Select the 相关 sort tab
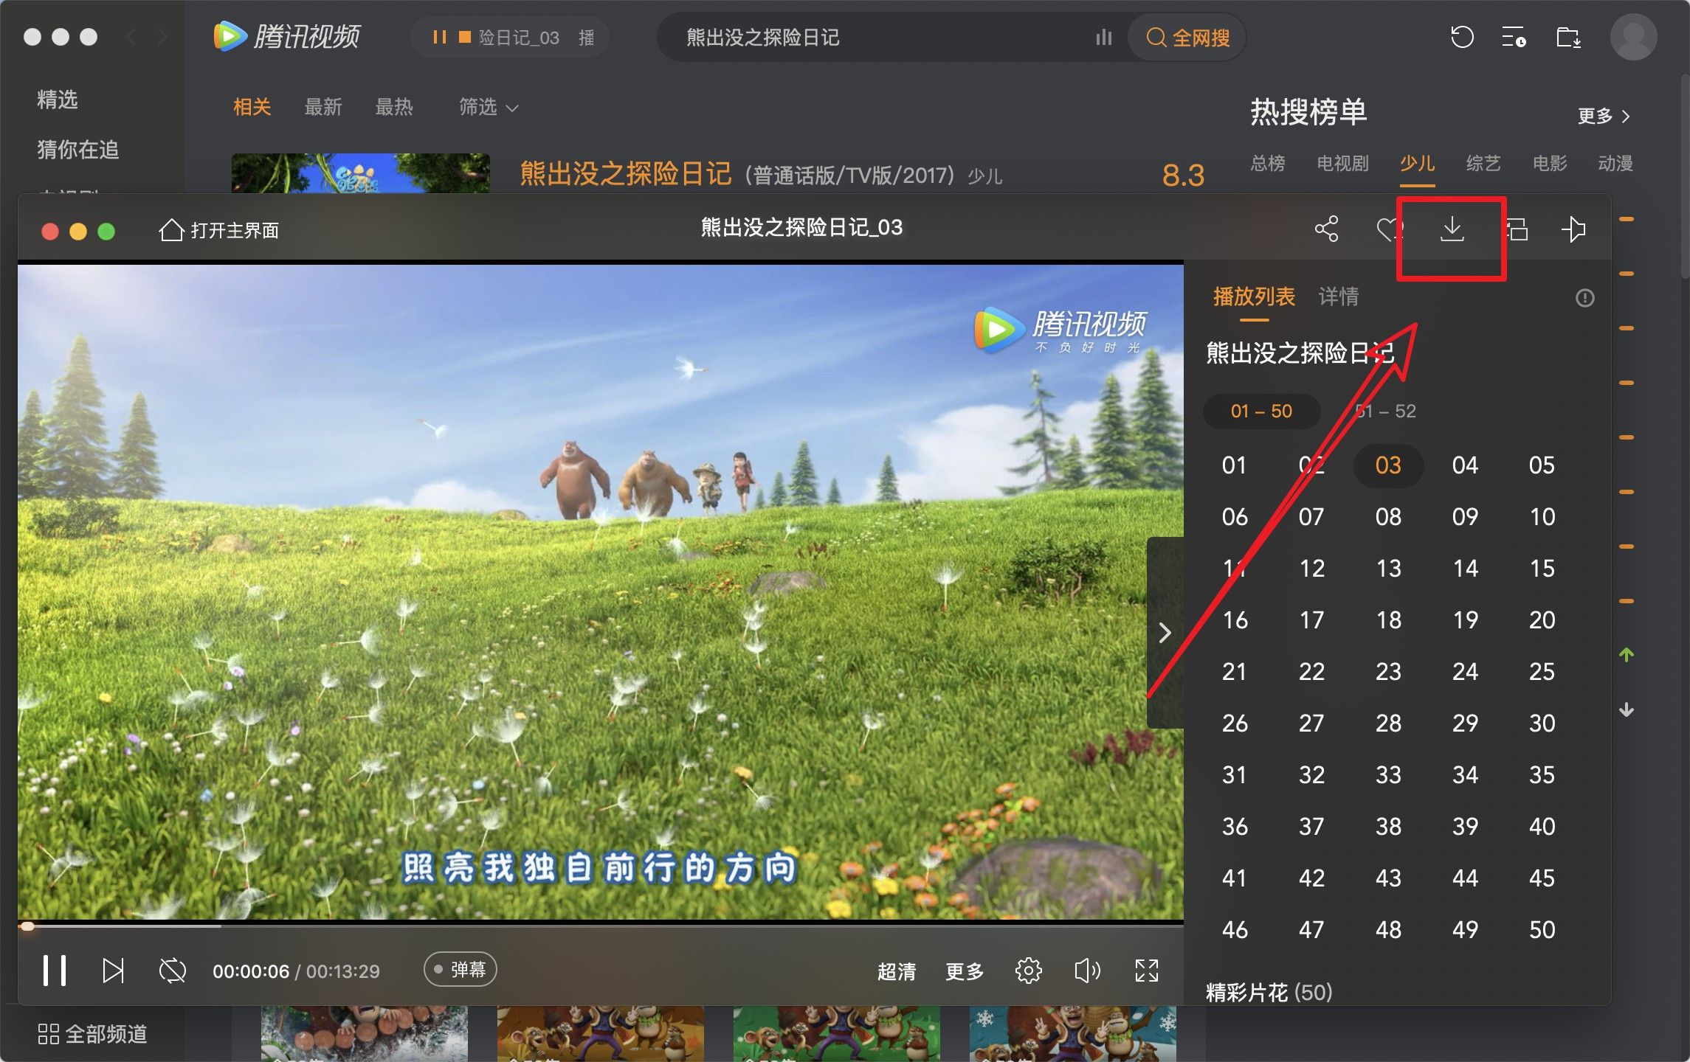Image resolution: width=1690 pixels, height=1062 pixels. 252,108
